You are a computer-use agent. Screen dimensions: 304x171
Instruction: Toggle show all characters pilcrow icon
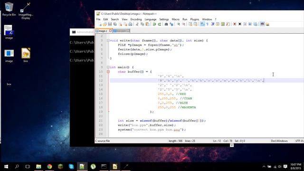[x=208, y=24]
